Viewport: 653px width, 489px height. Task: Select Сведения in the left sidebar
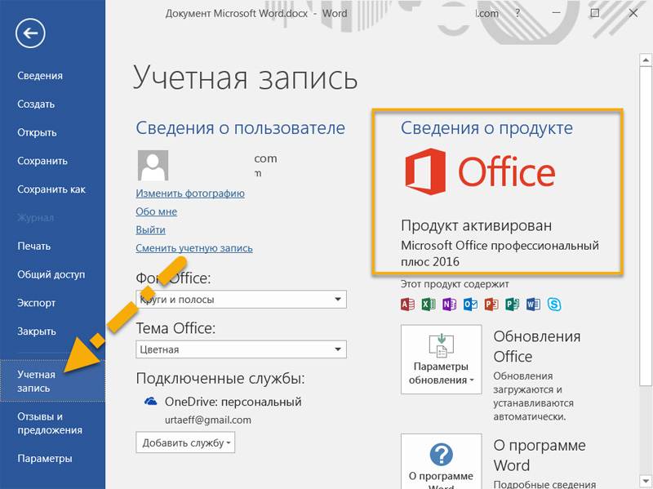(40, 76)
